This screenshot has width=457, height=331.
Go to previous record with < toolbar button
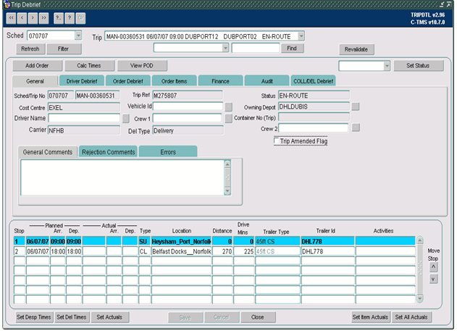click(x=22, y=18)
